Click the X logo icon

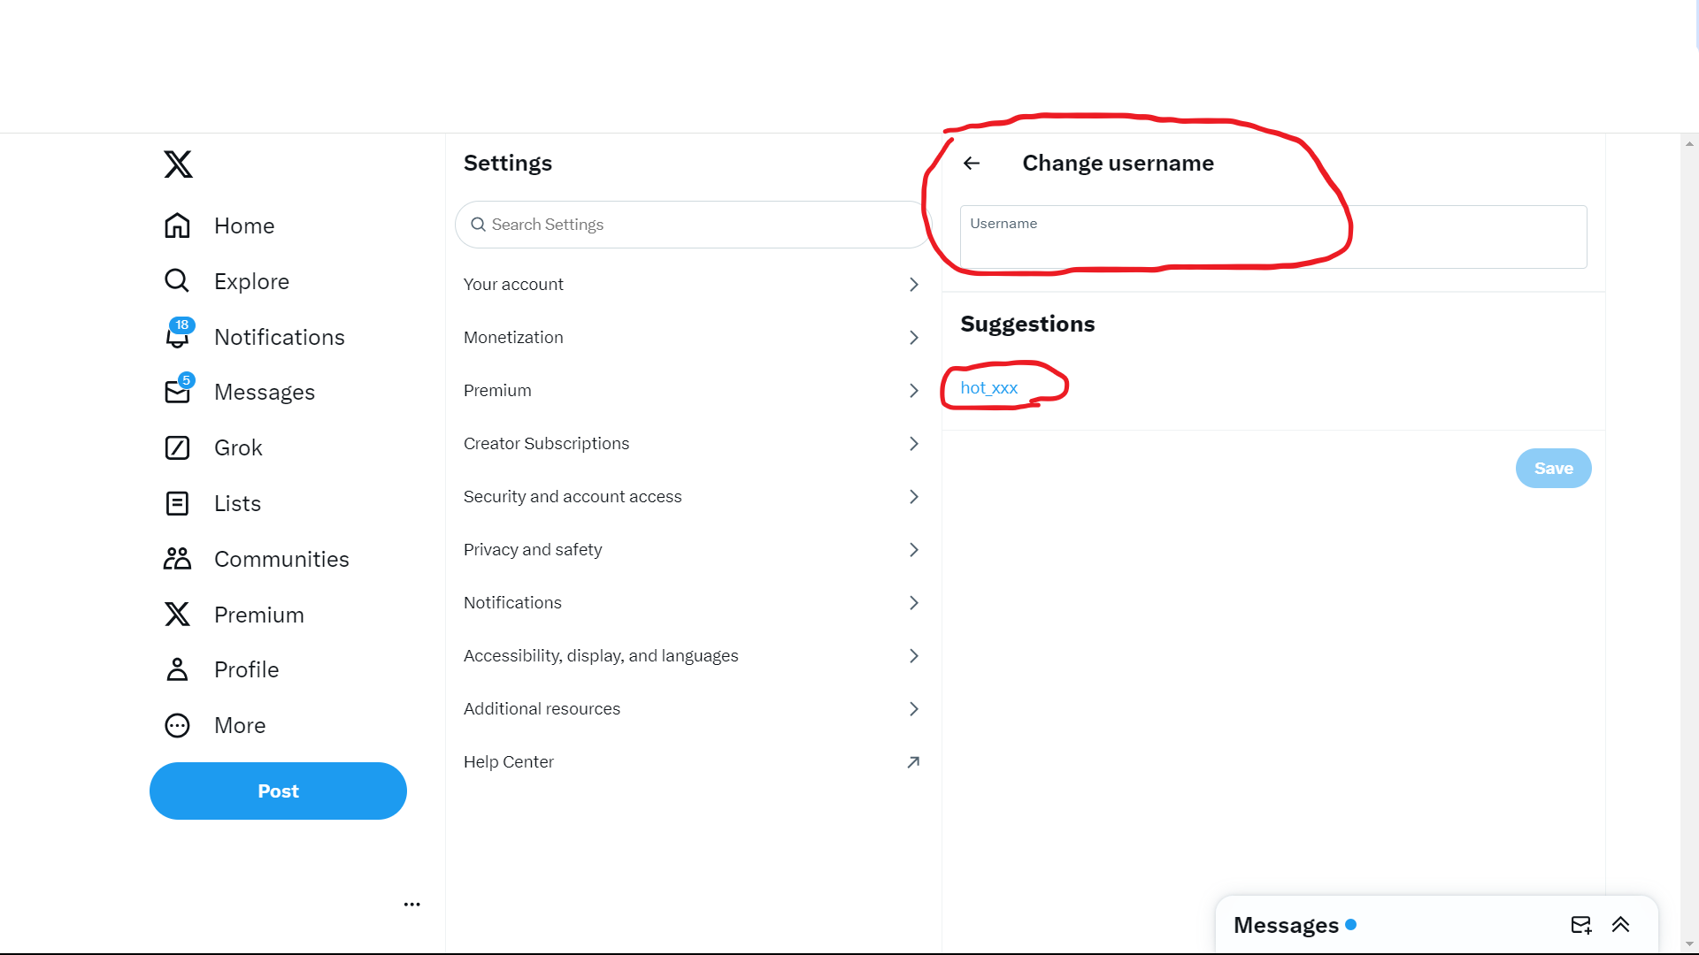(178, 164)
